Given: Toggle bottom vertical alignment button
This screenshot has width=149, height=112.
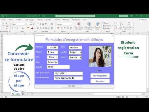Looking at the screenshot, I should click(x=43, y=24).
